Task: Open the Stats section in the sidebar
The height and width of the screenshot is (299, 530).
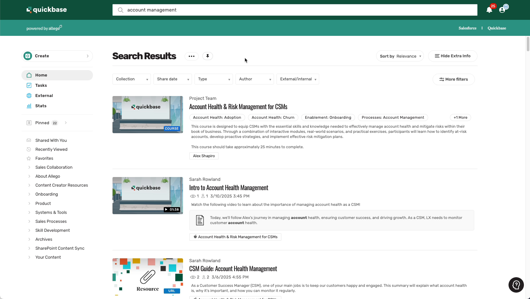Action: 41,106
